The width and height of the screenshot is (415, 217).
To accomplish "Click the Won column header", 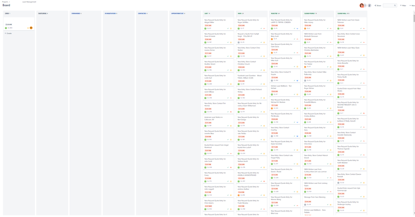I will click(x=241, y=13).
